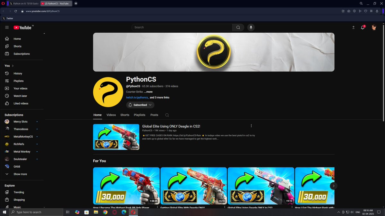Open the 'and 3 more links' popup
Screen dimensions: 385x216
[159, 97]
